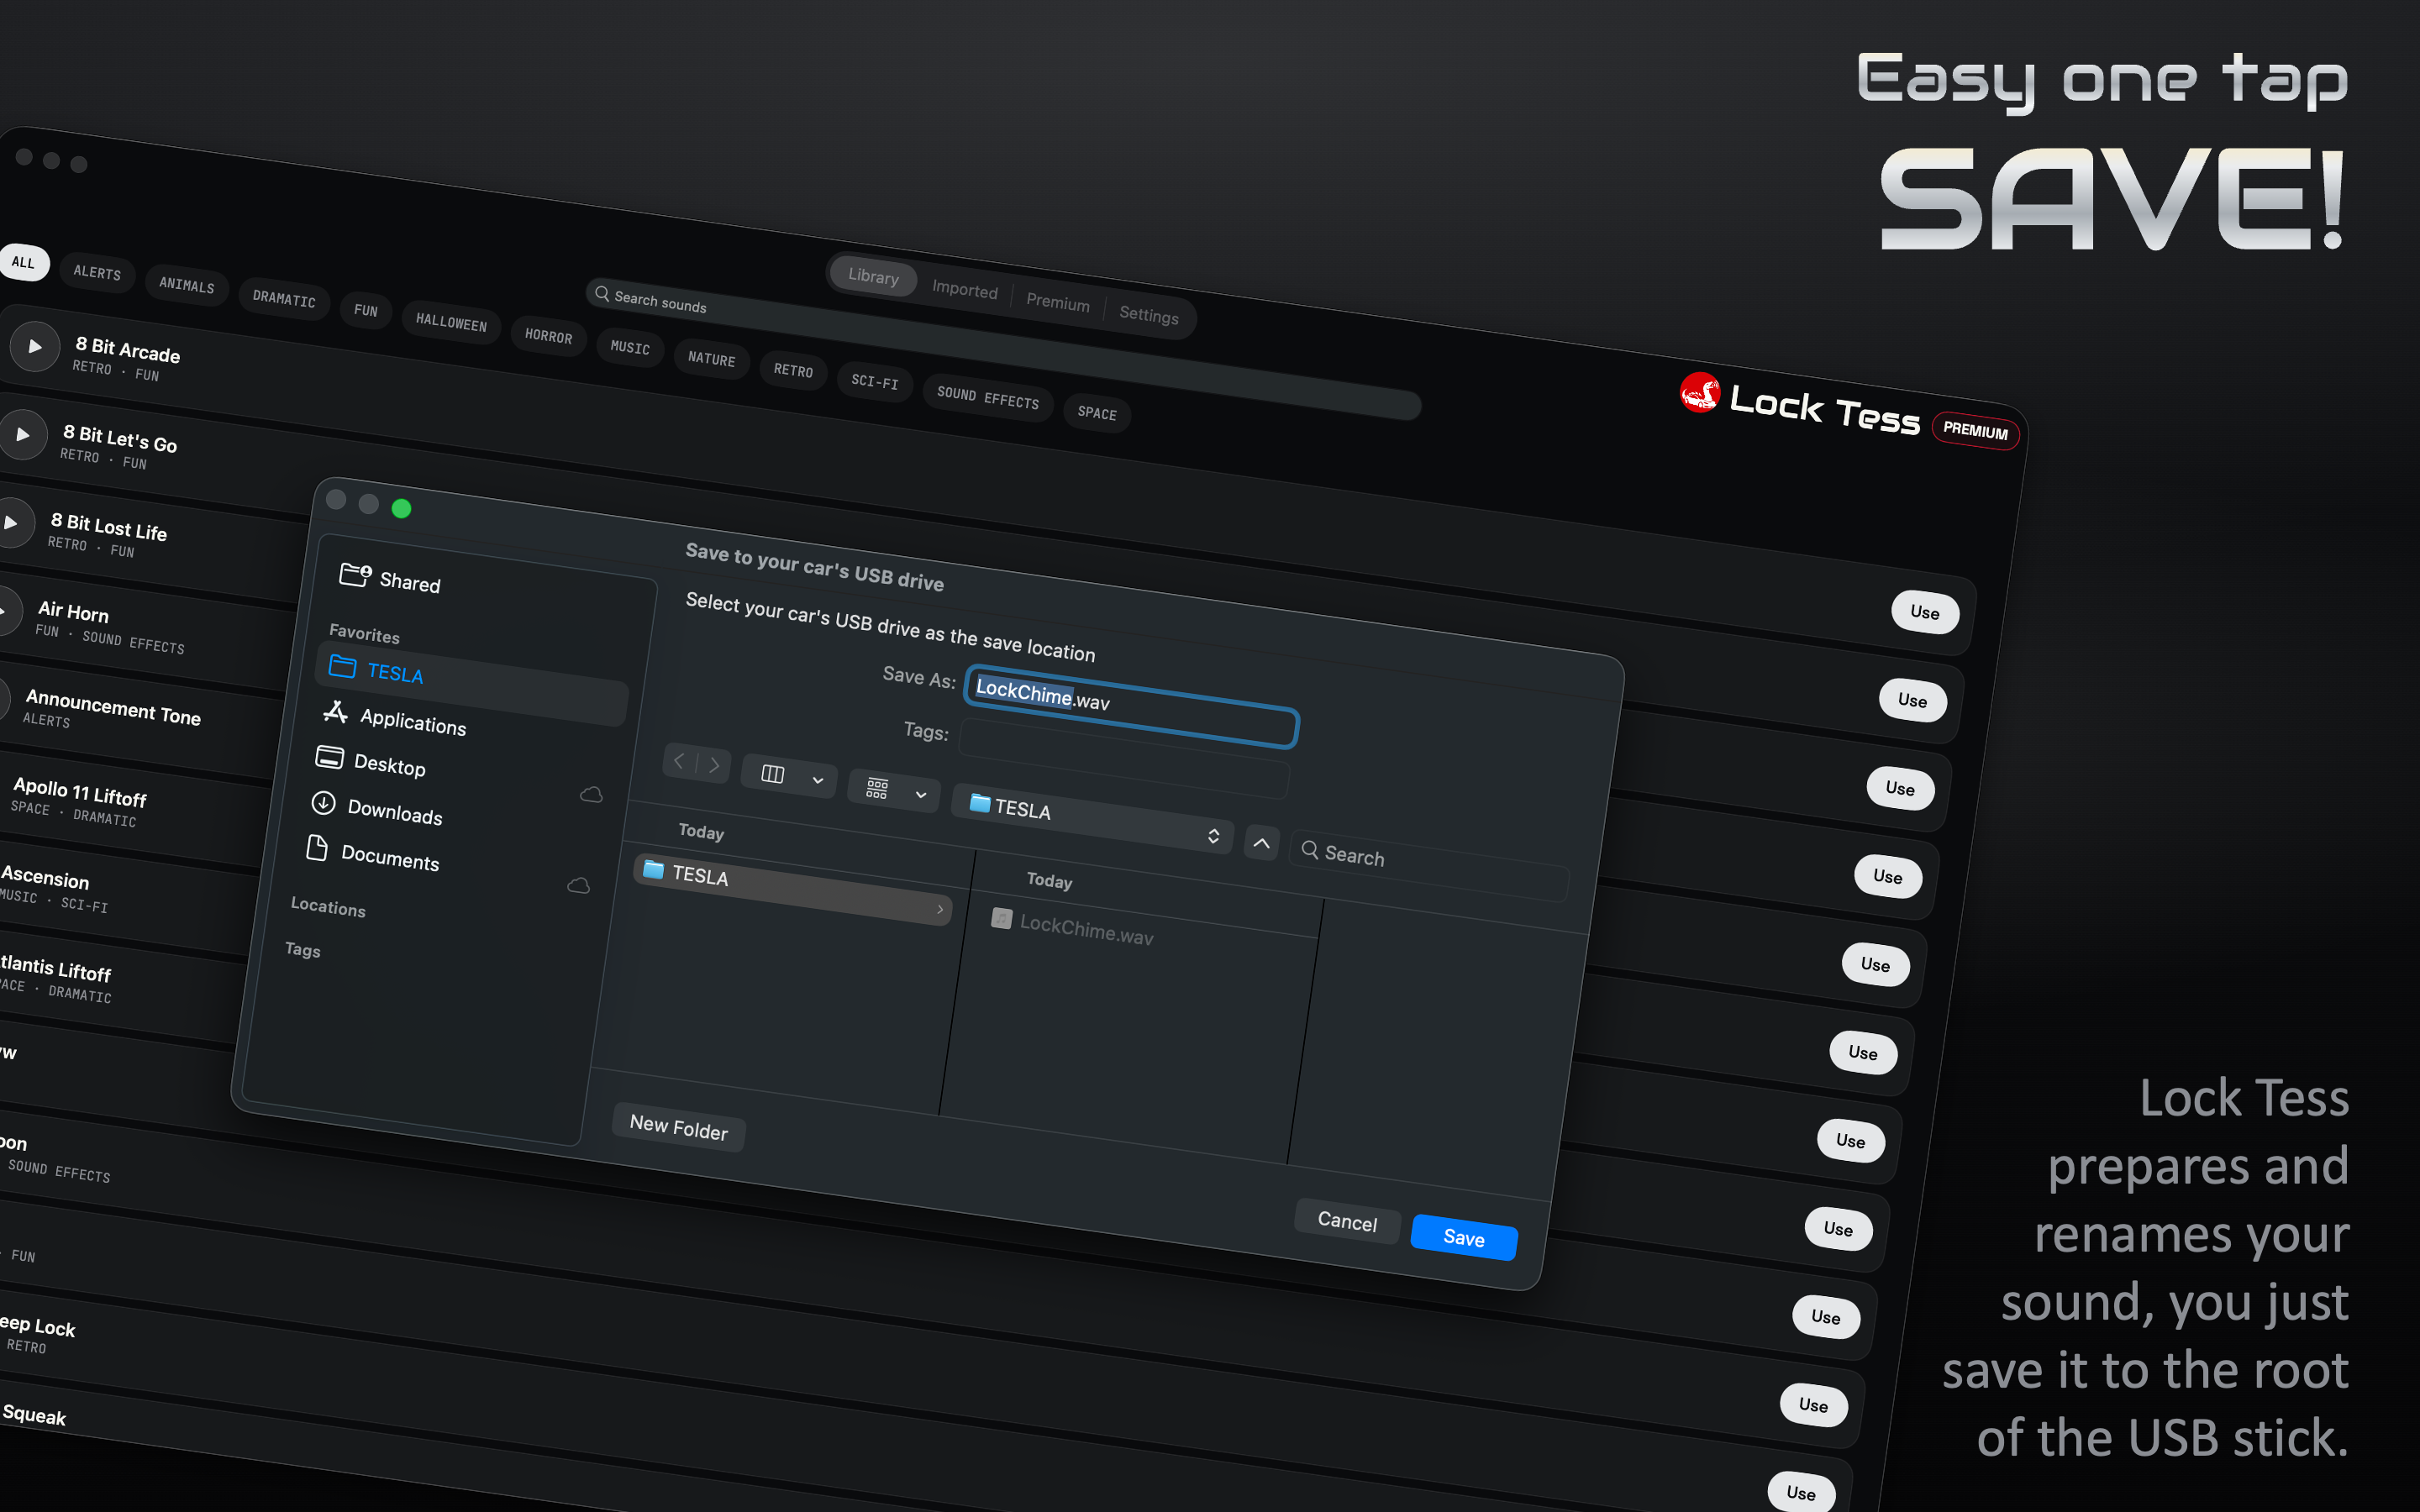
Task: Play the 8 Bit Arcade sound
Action: 35,346
